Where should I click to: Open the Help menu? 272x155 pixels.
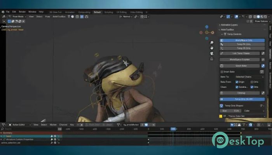(x=41, y=12)
